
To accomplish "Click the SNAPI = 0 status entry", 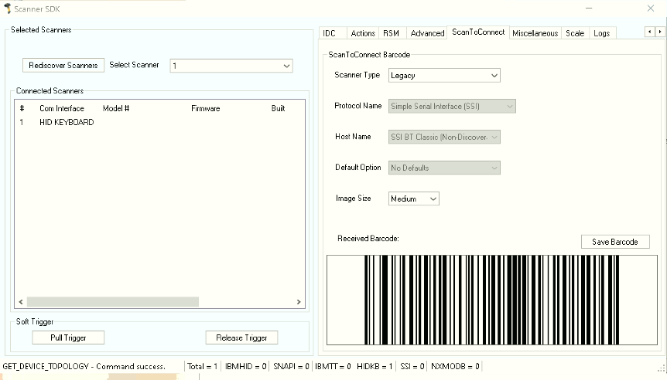I will click(x=291, y=366).
